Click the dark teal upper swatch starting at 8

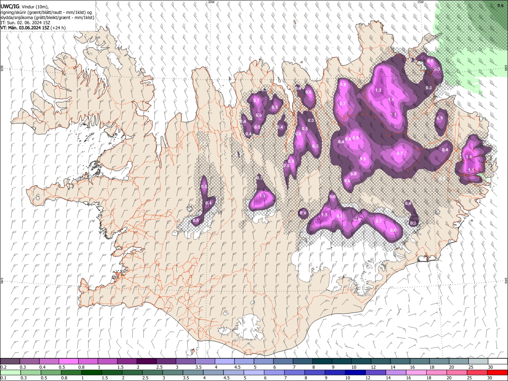pos(322,361)
